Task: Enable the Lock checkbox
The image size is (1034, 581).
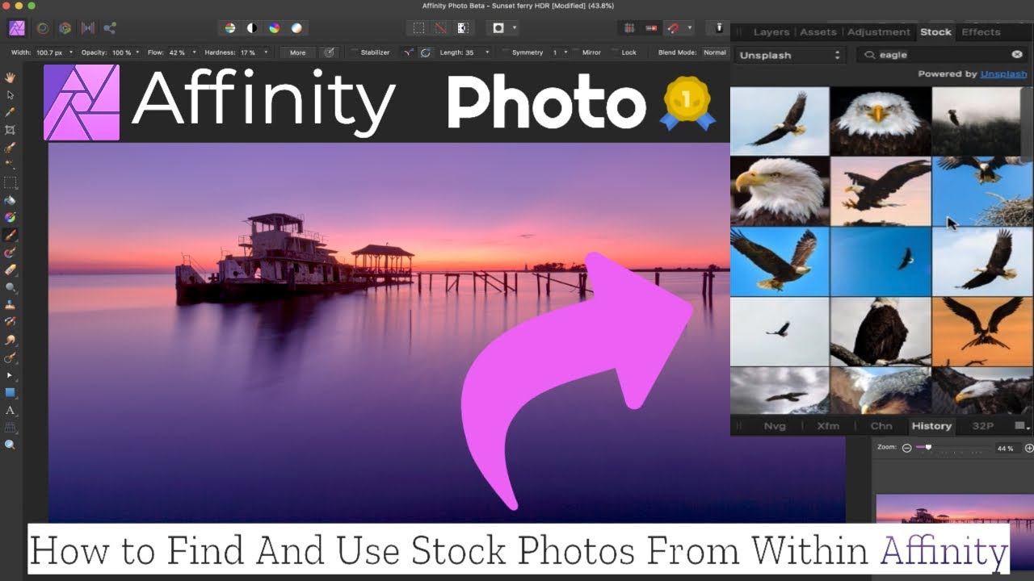Action: click(x=615, y=52)
